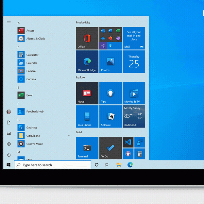Open the Access app entry
The width and height of the screenshot is (204, 204).
point(44,31)
